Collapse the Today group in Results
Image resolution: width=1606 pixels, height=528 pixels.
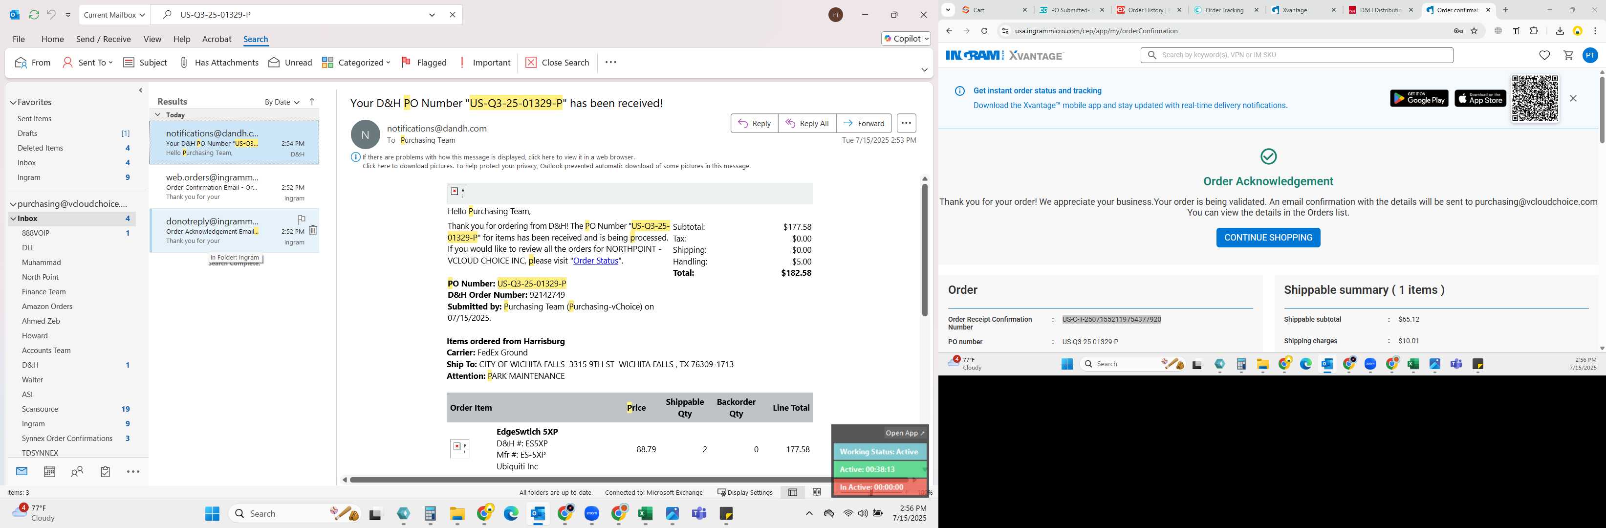[158, 115]
